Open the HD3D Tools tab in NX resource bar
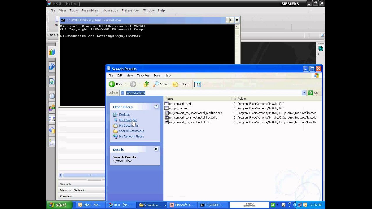This screenshot has height=209, width=372. [x=52, y=67]
